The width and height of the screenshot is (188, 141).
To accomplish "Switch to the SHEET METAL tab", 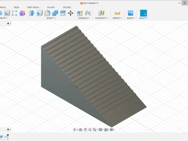I will 33,7.
